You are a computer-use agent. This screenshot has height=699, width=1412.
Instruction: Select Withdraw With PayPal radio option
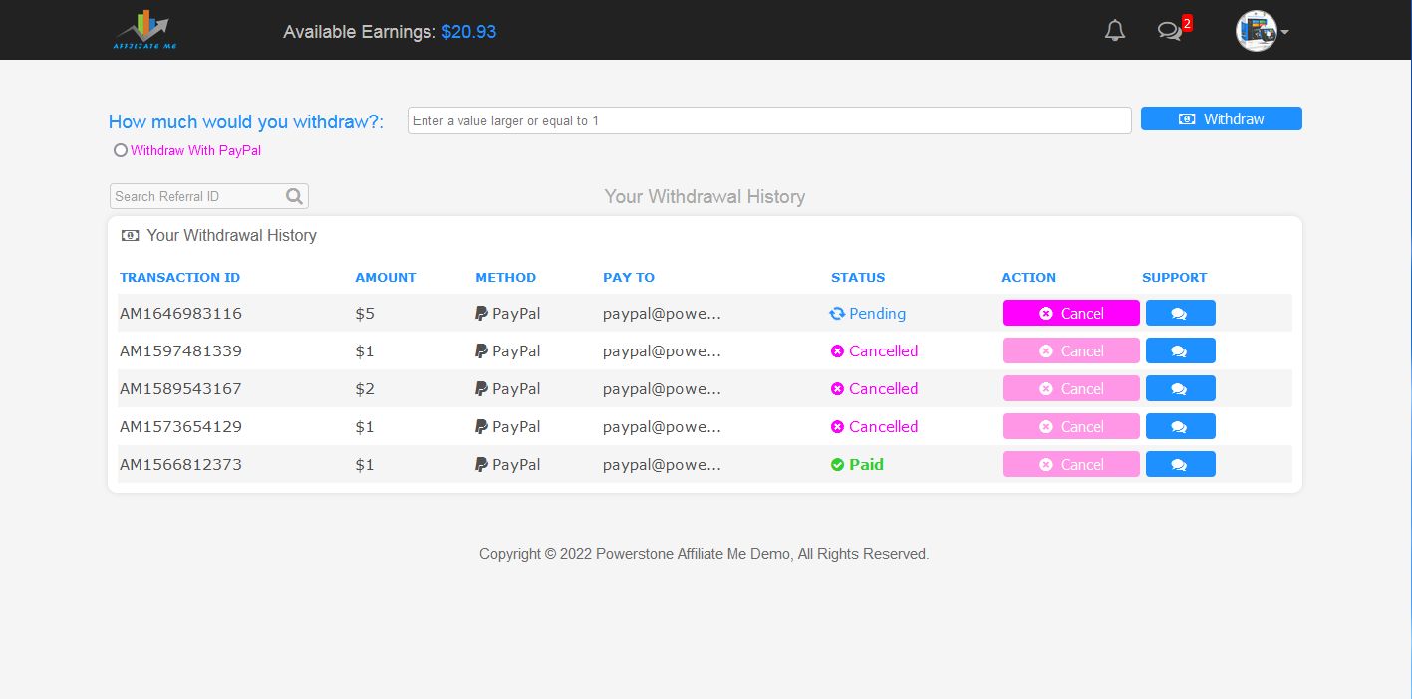[x=121, y=150]
